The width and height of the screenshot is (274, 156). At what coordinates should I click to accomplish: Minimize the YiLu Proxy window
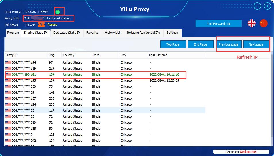[257, 6]
